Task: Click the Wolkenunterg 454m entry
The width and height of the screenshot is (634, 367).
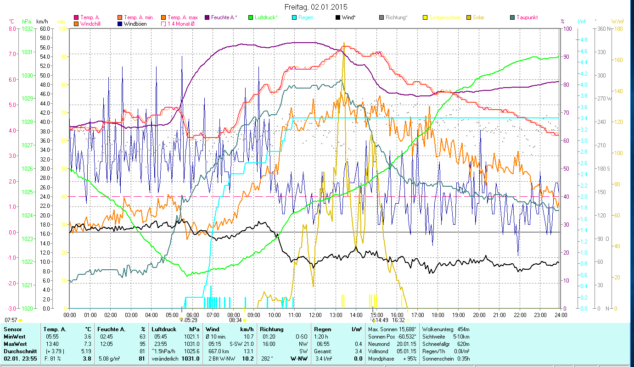Action: coord(445,329)
